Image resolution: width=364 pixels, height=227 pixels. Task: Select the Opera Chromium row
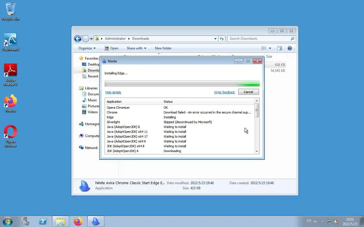point(179,108)
